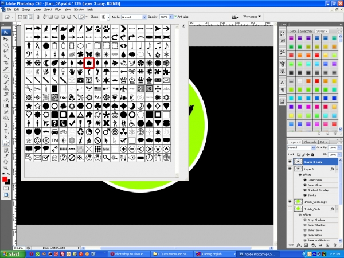Open shape picker flyout menu arrow
Image resolution: width=344 pixels, height=258 pixels.
click(183, 26)
